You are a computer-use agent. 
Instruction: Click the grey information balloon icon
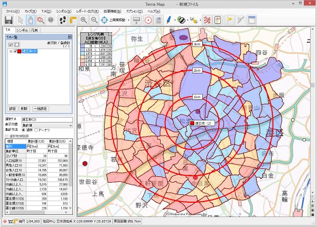click(x=51, y=20)
